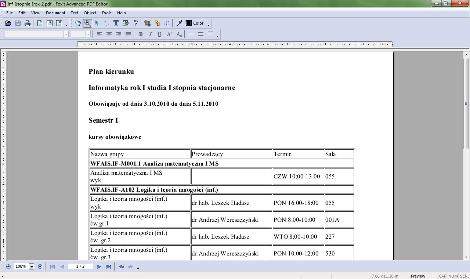Select the Hand pan tool

(78, 23)
